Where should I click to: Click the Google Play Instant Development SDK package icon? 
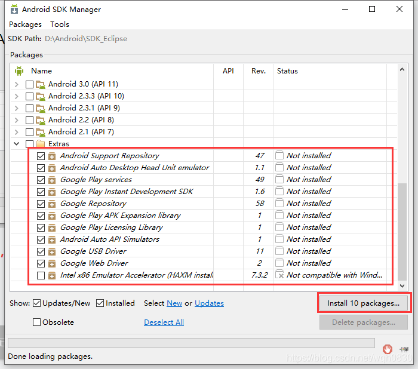coord(52,192)
